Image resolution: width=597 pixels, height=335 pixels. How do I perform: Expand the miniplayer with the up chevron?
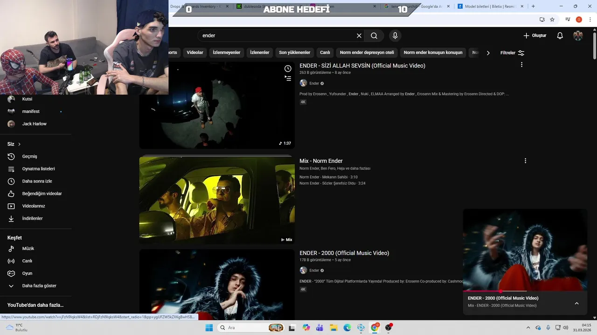576,303
